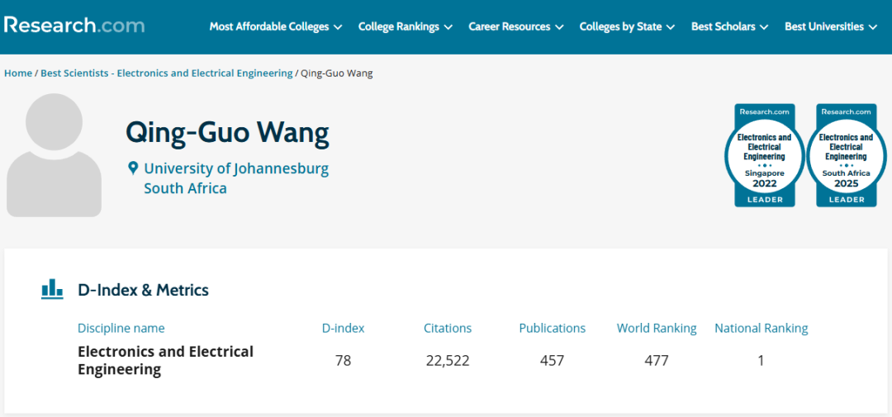
Task: Click the bar chart icon next to D-Index & Metrics
Action: click(x=52, y=289)
